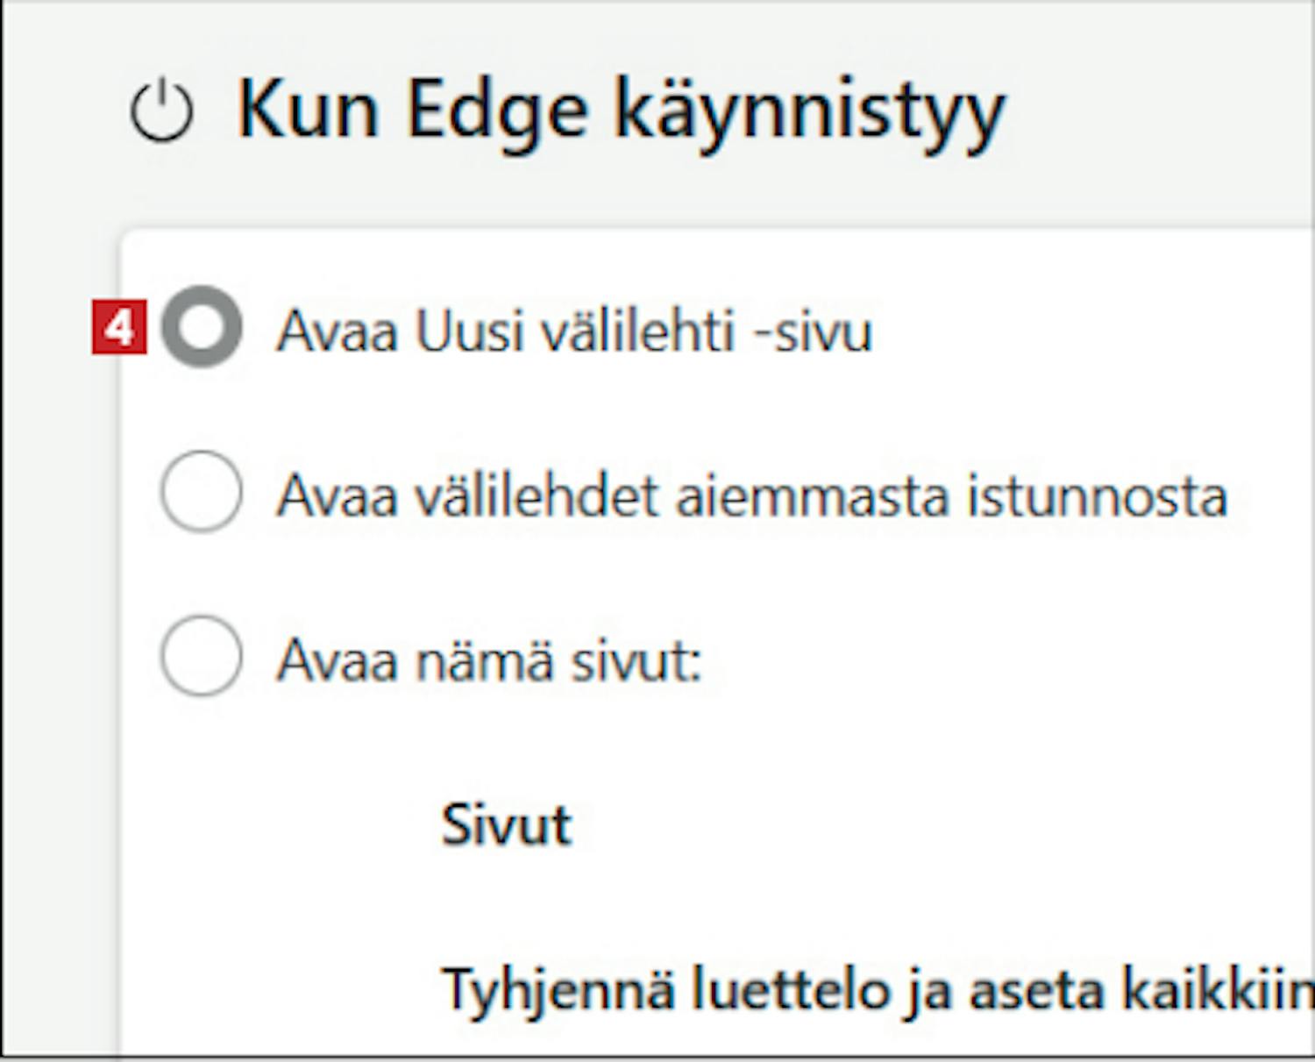Click the word istunnosta in second option
1315x1062 pixels.
[1098, 496]
